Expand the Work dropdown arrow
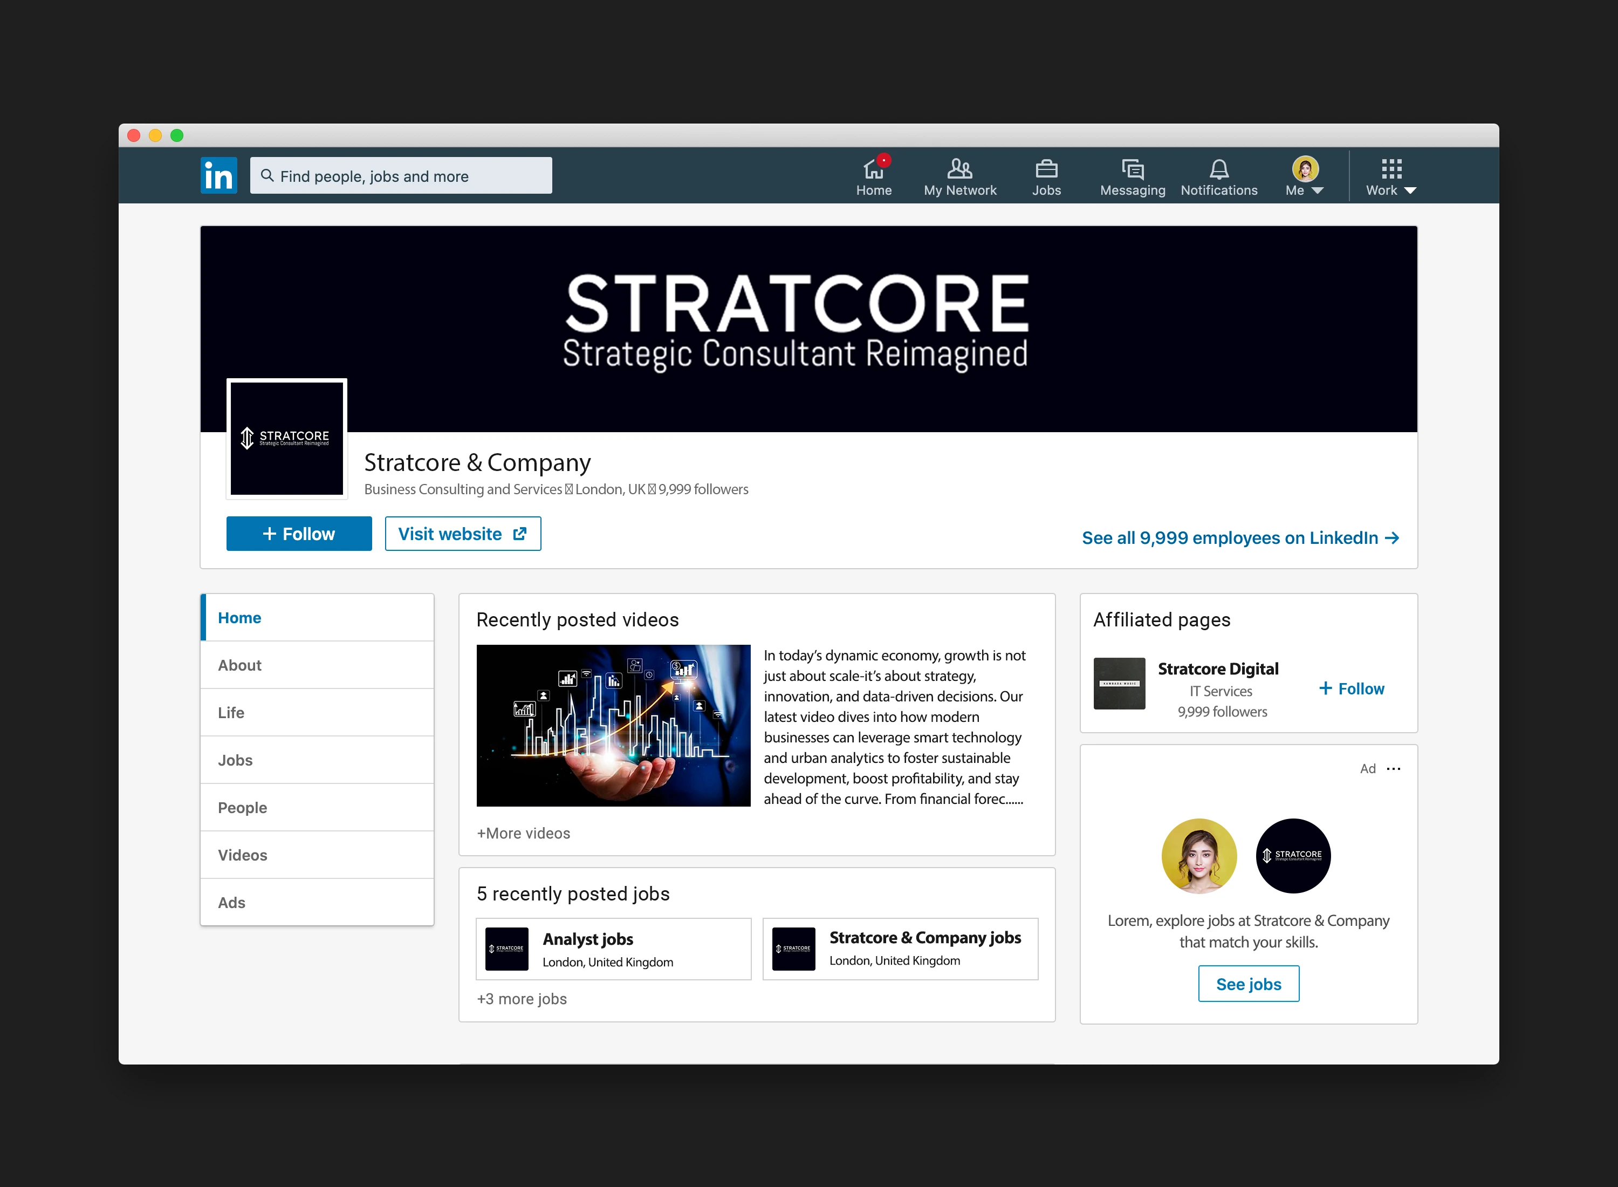The image size is (1618, 1187). click(1410, 191)
